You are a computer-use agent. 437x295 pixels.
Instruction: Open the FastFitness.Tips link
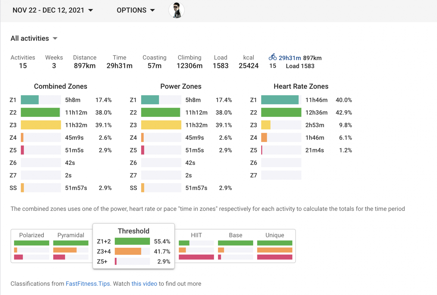click(88, 284)
